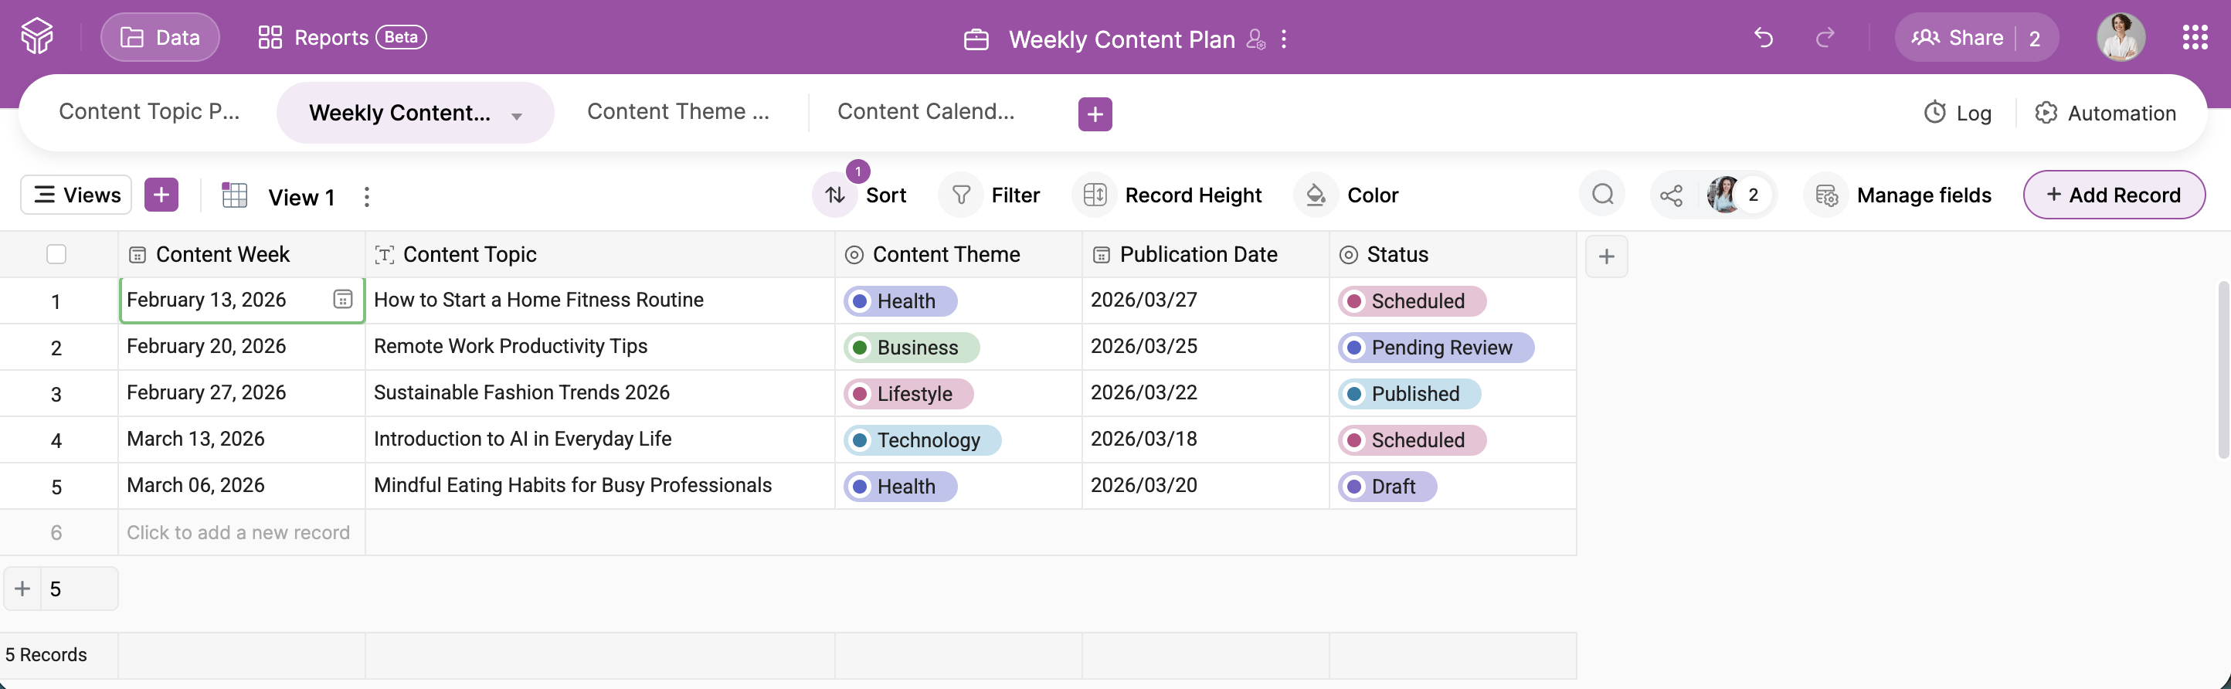This screenshot has height=689, width=2231.
Task: Click the undo arrow icon
Action: coord(1764,38)
